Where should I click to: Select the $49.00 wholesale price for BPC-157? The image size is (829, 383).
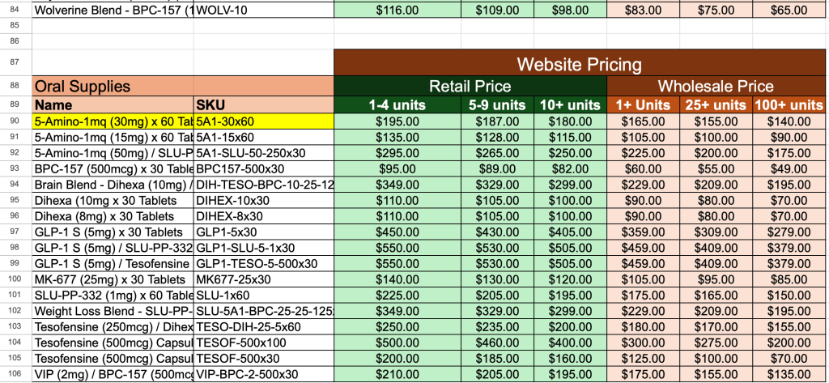tap(789, 168)
